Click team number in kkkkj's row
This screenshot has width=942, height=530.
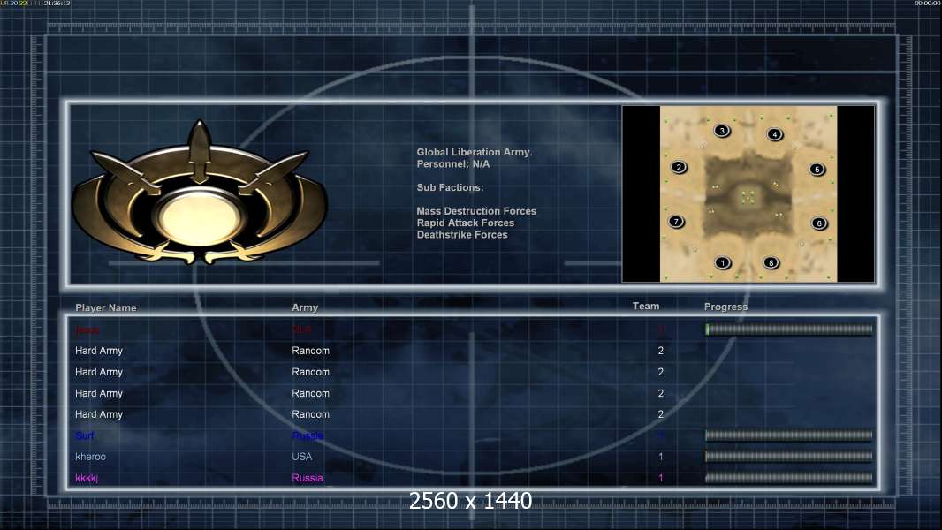pyautogui.click(x=661, y=479)
